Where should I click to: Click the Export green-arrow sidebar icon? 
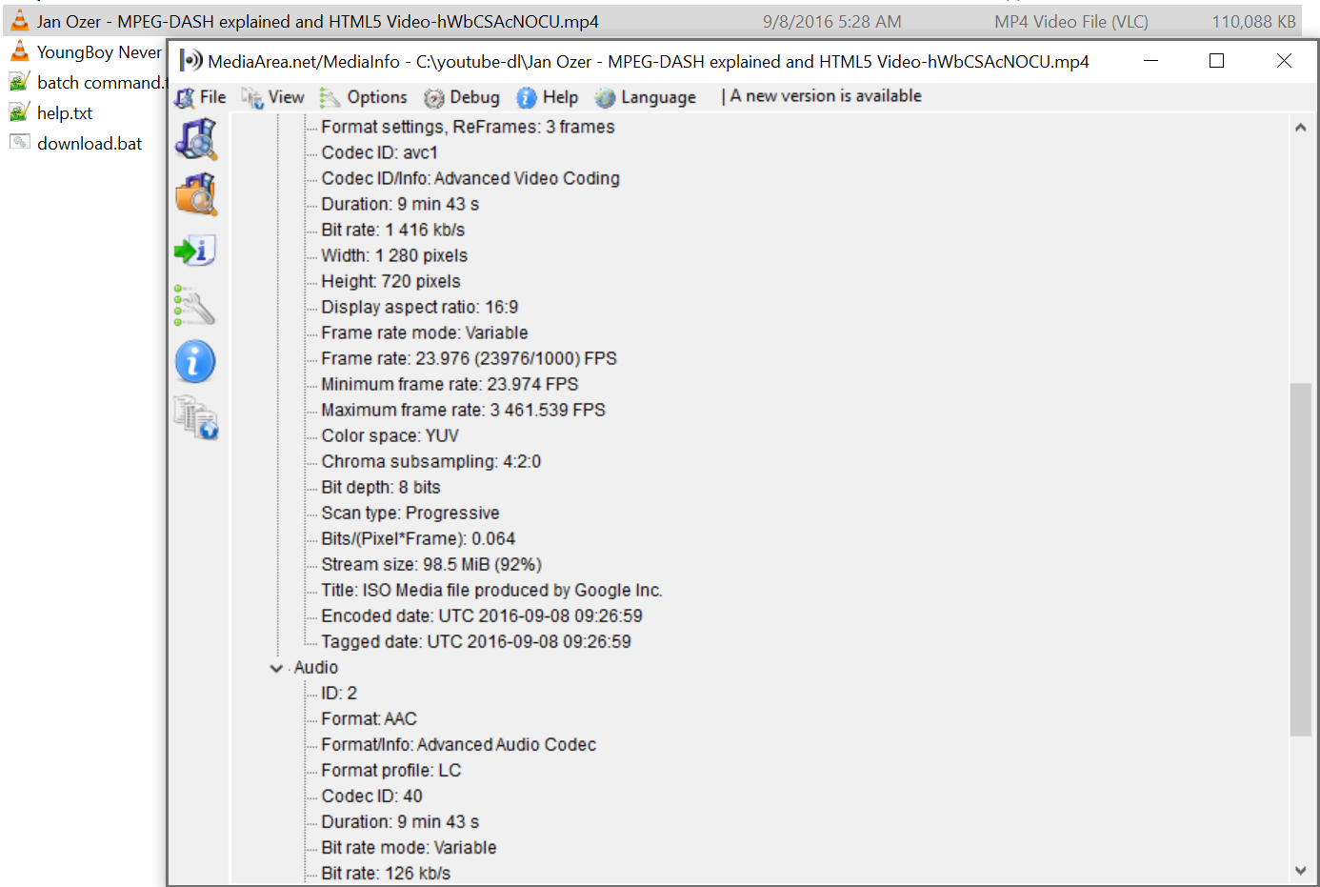click(196, 251)
